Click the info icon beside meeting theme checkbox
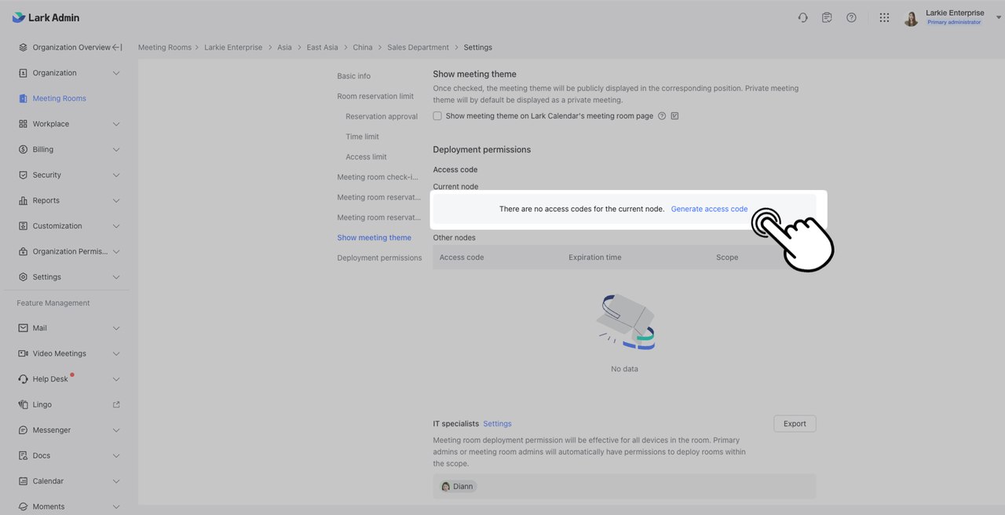This screenshot has height=515, width=1005. pyautogui.click(x=662, y=116)
